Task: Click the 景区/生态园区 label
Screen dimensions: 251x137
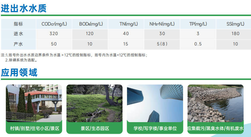Action: [x=95, y=128]
